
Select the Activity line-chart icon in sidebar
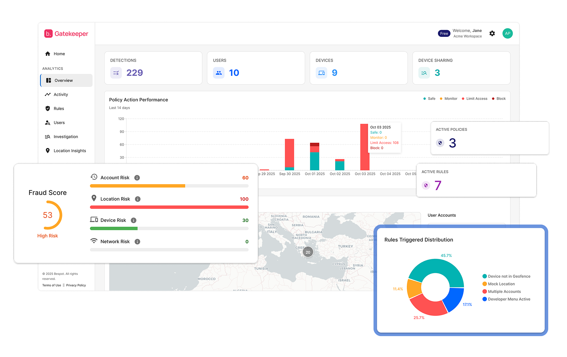coord(48,94)
